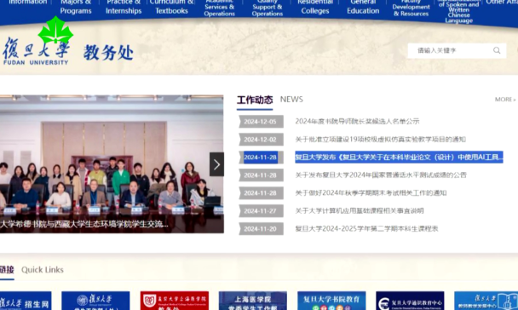518x310 pixels.
Task: Click MORE link in news section
Action: tap(505, 100)
